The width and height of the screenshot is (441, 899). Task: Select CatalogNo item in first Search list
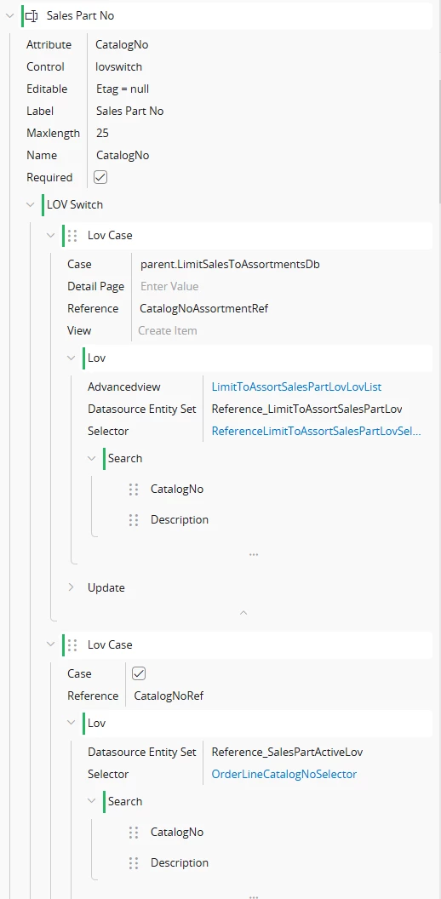[176, 489]
